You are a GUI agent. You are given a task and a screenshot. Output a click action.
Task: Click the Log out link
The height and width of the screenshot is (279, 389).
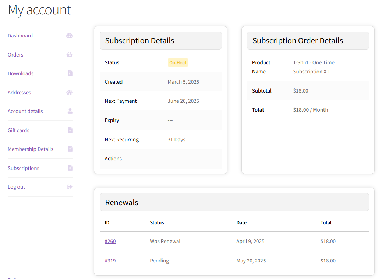pos(16,187)
